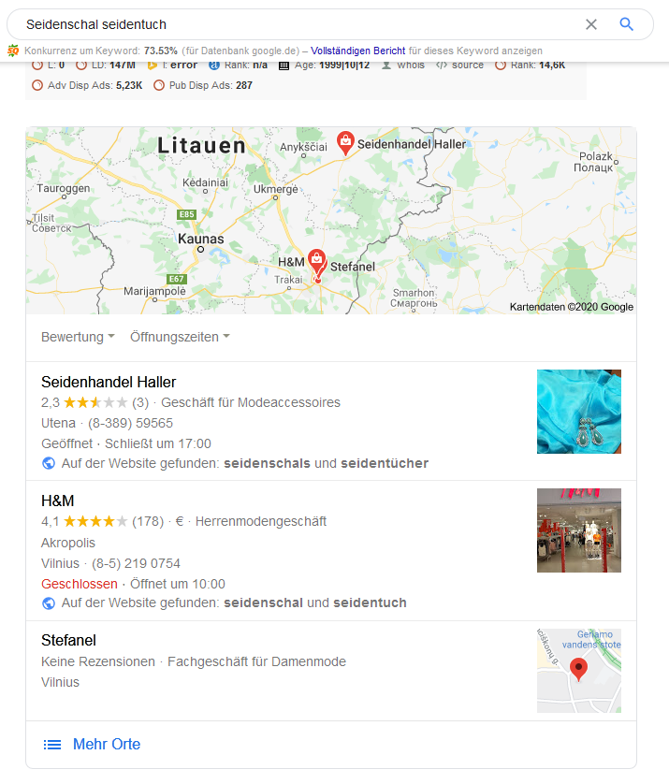This screenshot has width=669, height=784.
Task: Click the Stefanel mini map thumbnail
Action: point(579,671)
